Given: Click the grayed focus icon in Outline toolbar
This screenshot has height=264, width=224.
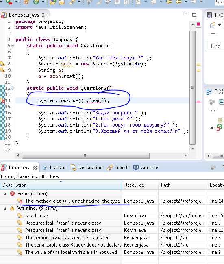Looking at the screenshot, I should [212, 102].
